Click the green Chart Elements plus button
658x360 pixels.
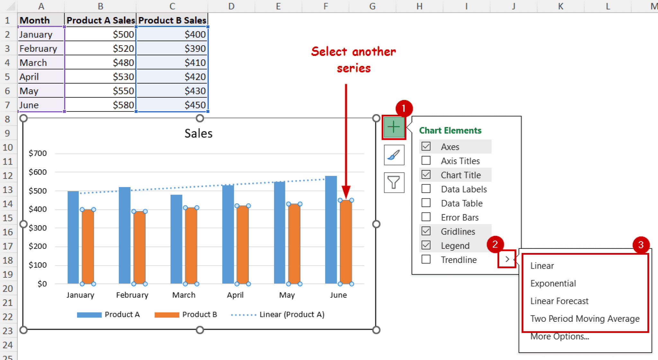pos(394,127)
